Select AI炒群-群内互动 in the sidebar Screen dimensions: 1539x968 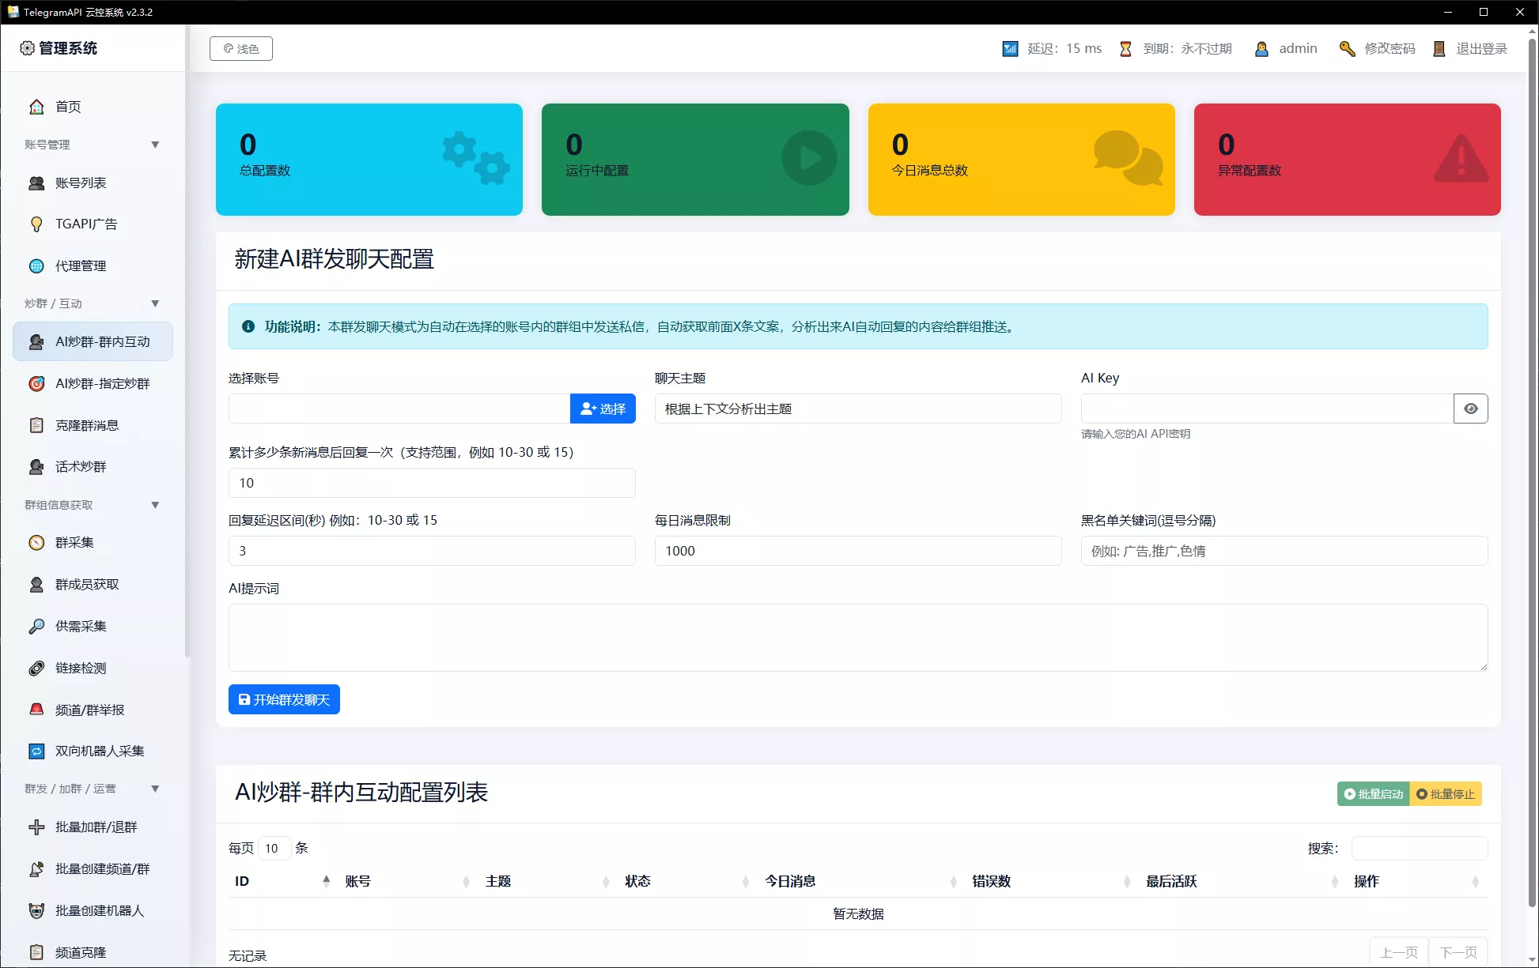[93, 341]
